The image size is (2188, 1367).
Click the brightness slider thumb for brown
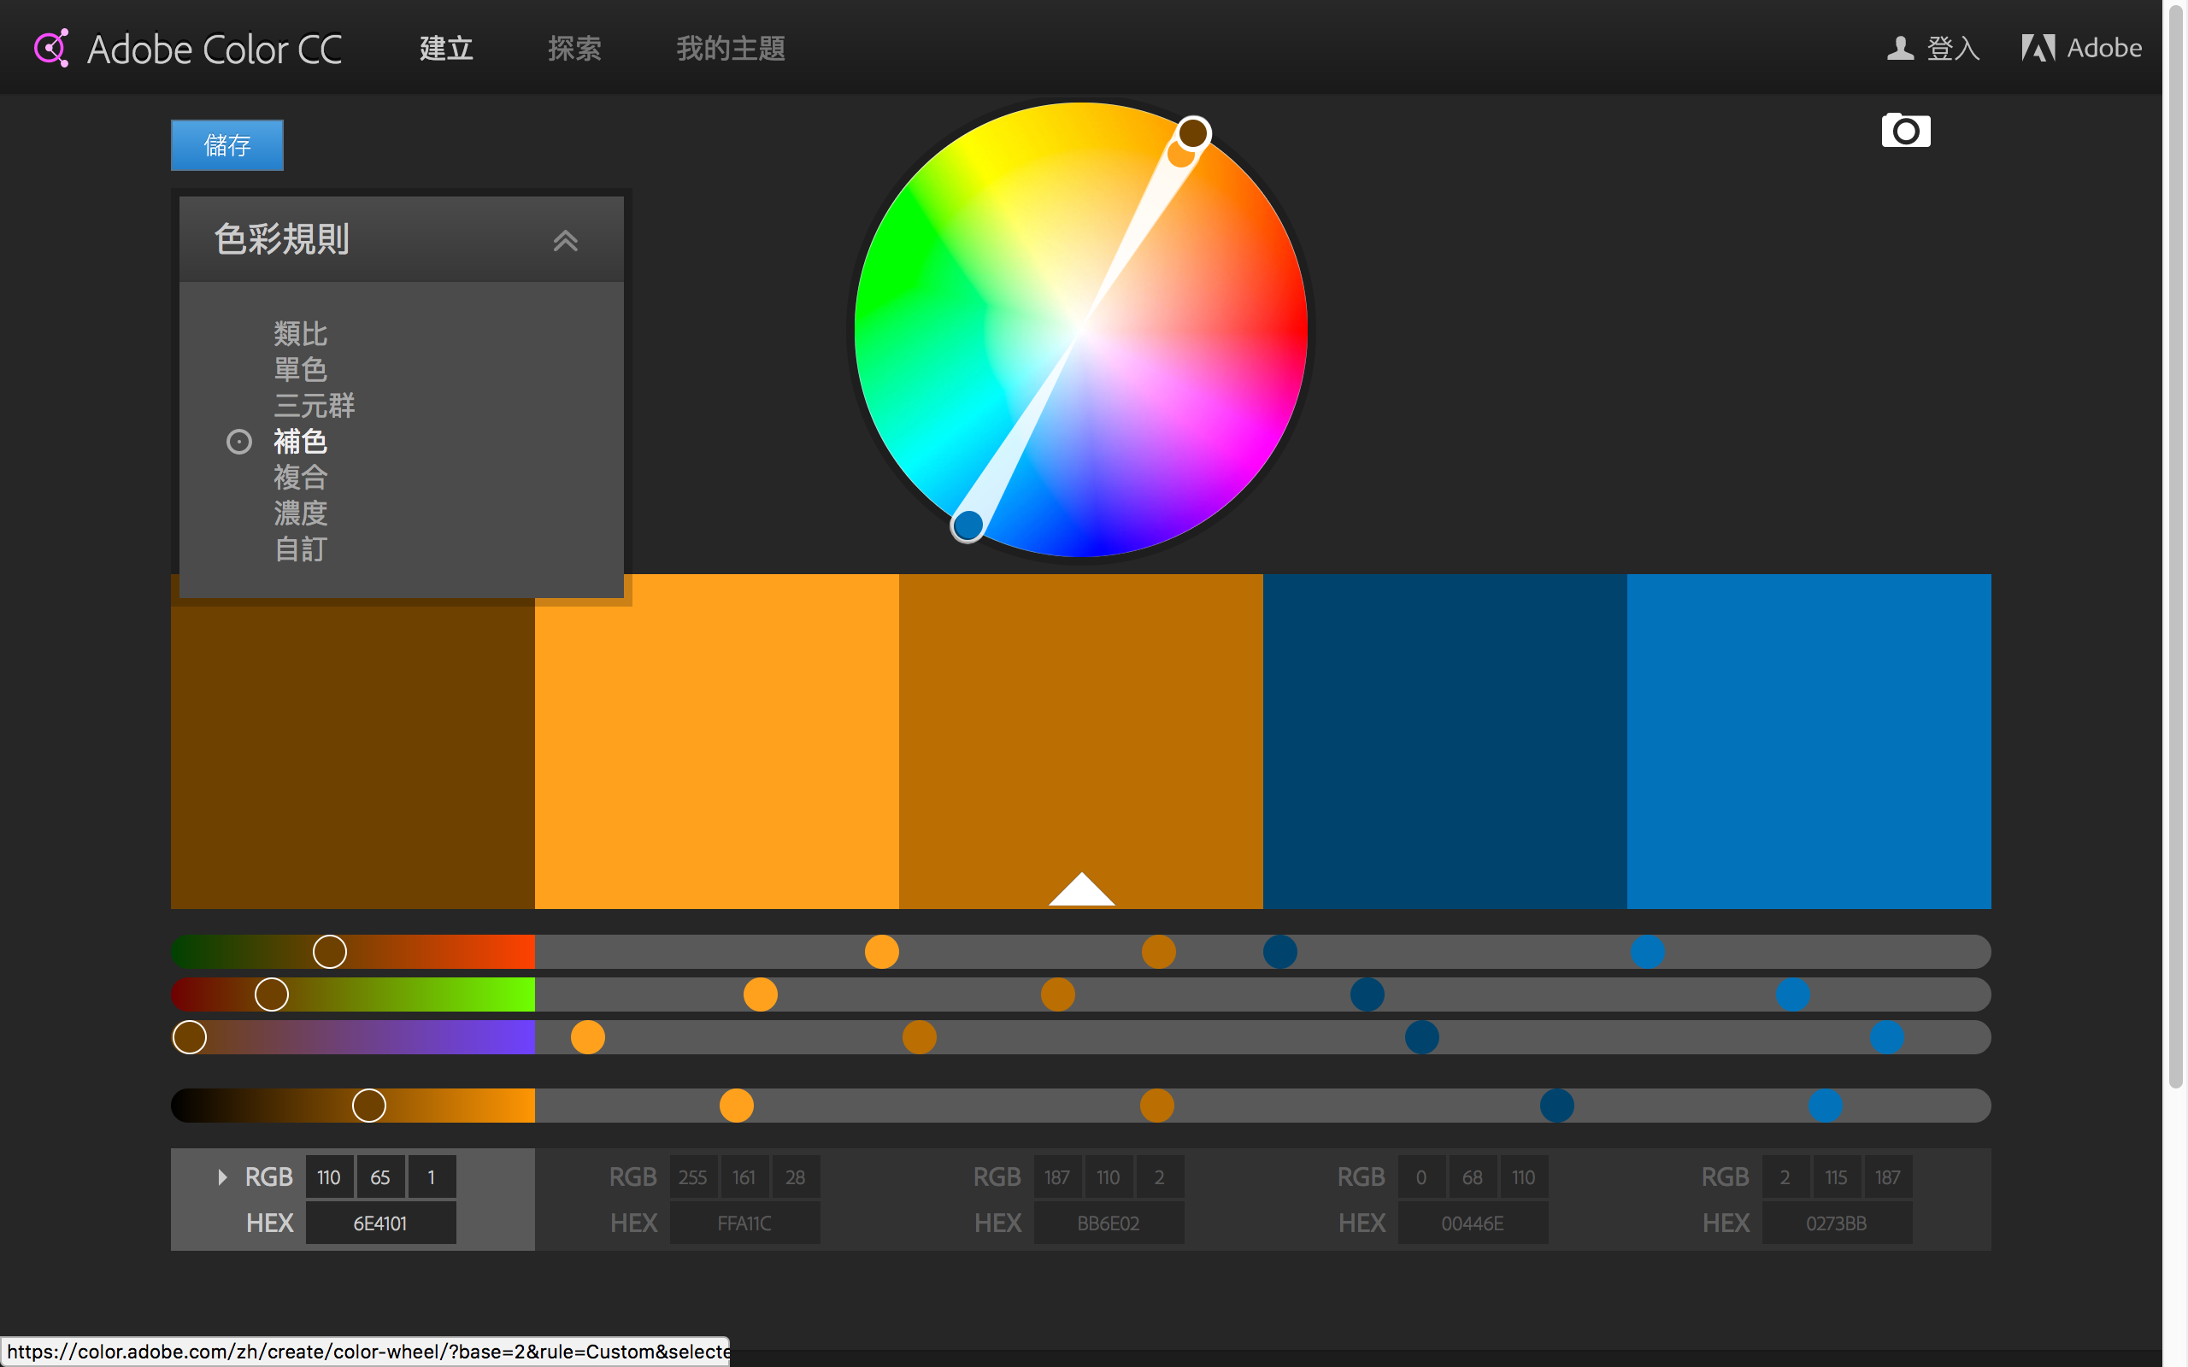[369, 1105]
